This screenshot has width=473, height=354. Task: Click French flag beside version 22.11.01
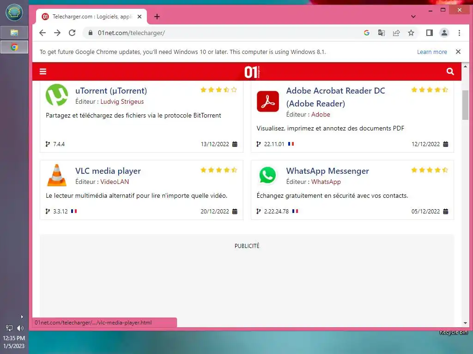[291, 144]
